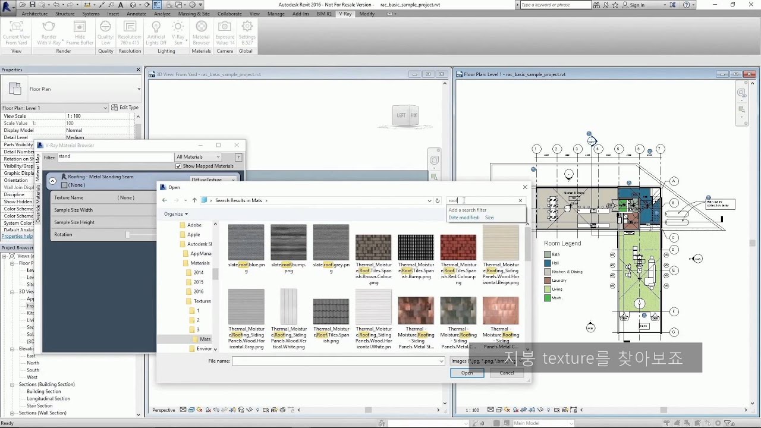Switch to the Manage ribbon tab
The image size is (761, 428).
pyautogui.click(x=276, y=14)
